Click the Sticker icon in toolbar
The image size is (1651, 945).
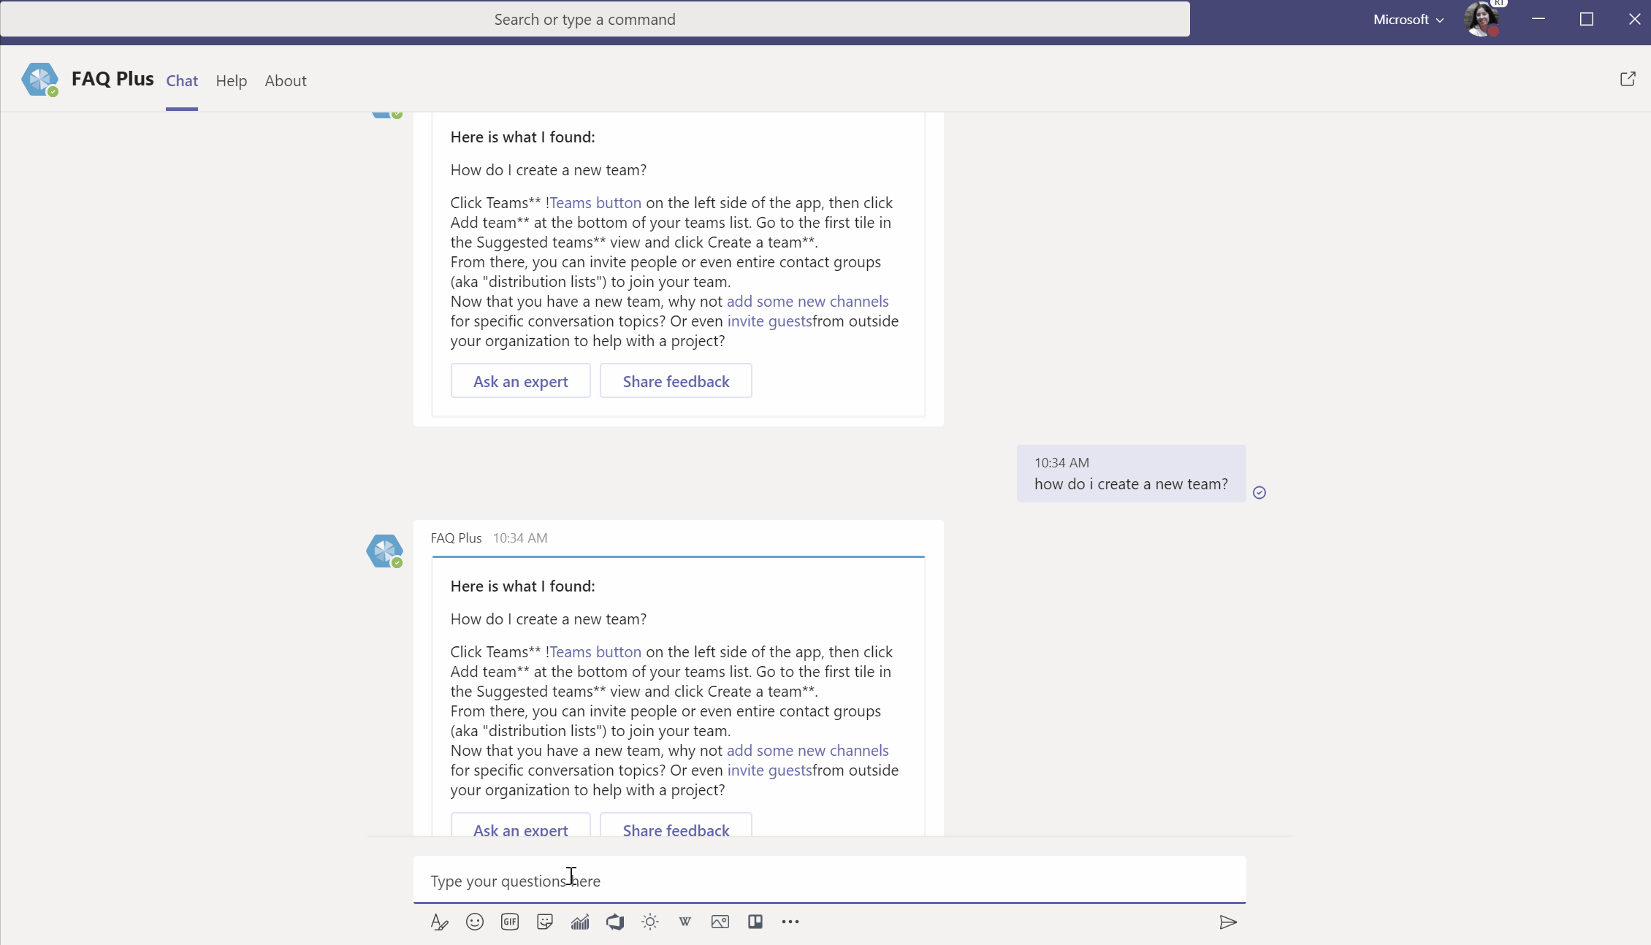[x=544, y=921]
